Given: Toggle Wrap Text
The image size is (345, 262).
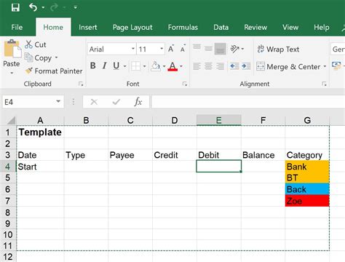Looking at the screenshot, I should [278, 49].
